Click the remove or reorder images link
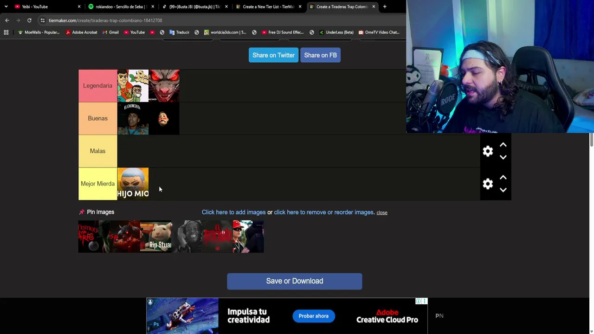 323,212
